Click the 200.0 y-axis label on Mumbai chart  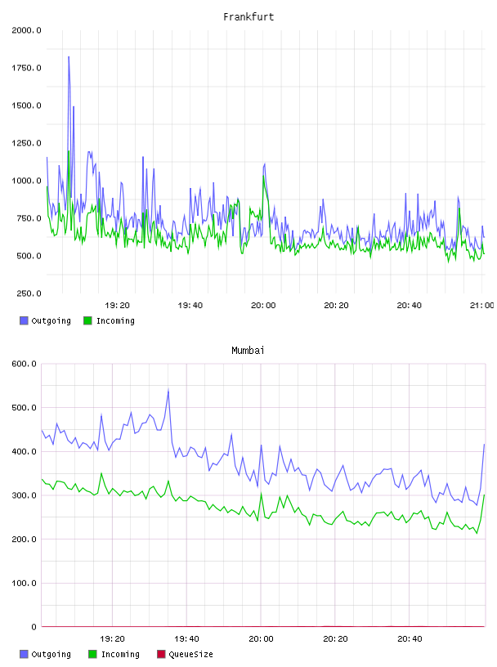(25, 539)
